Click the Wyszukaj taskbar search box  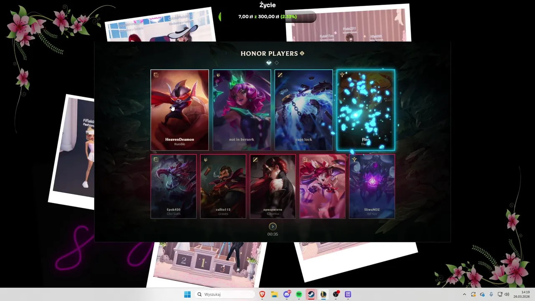225,294
